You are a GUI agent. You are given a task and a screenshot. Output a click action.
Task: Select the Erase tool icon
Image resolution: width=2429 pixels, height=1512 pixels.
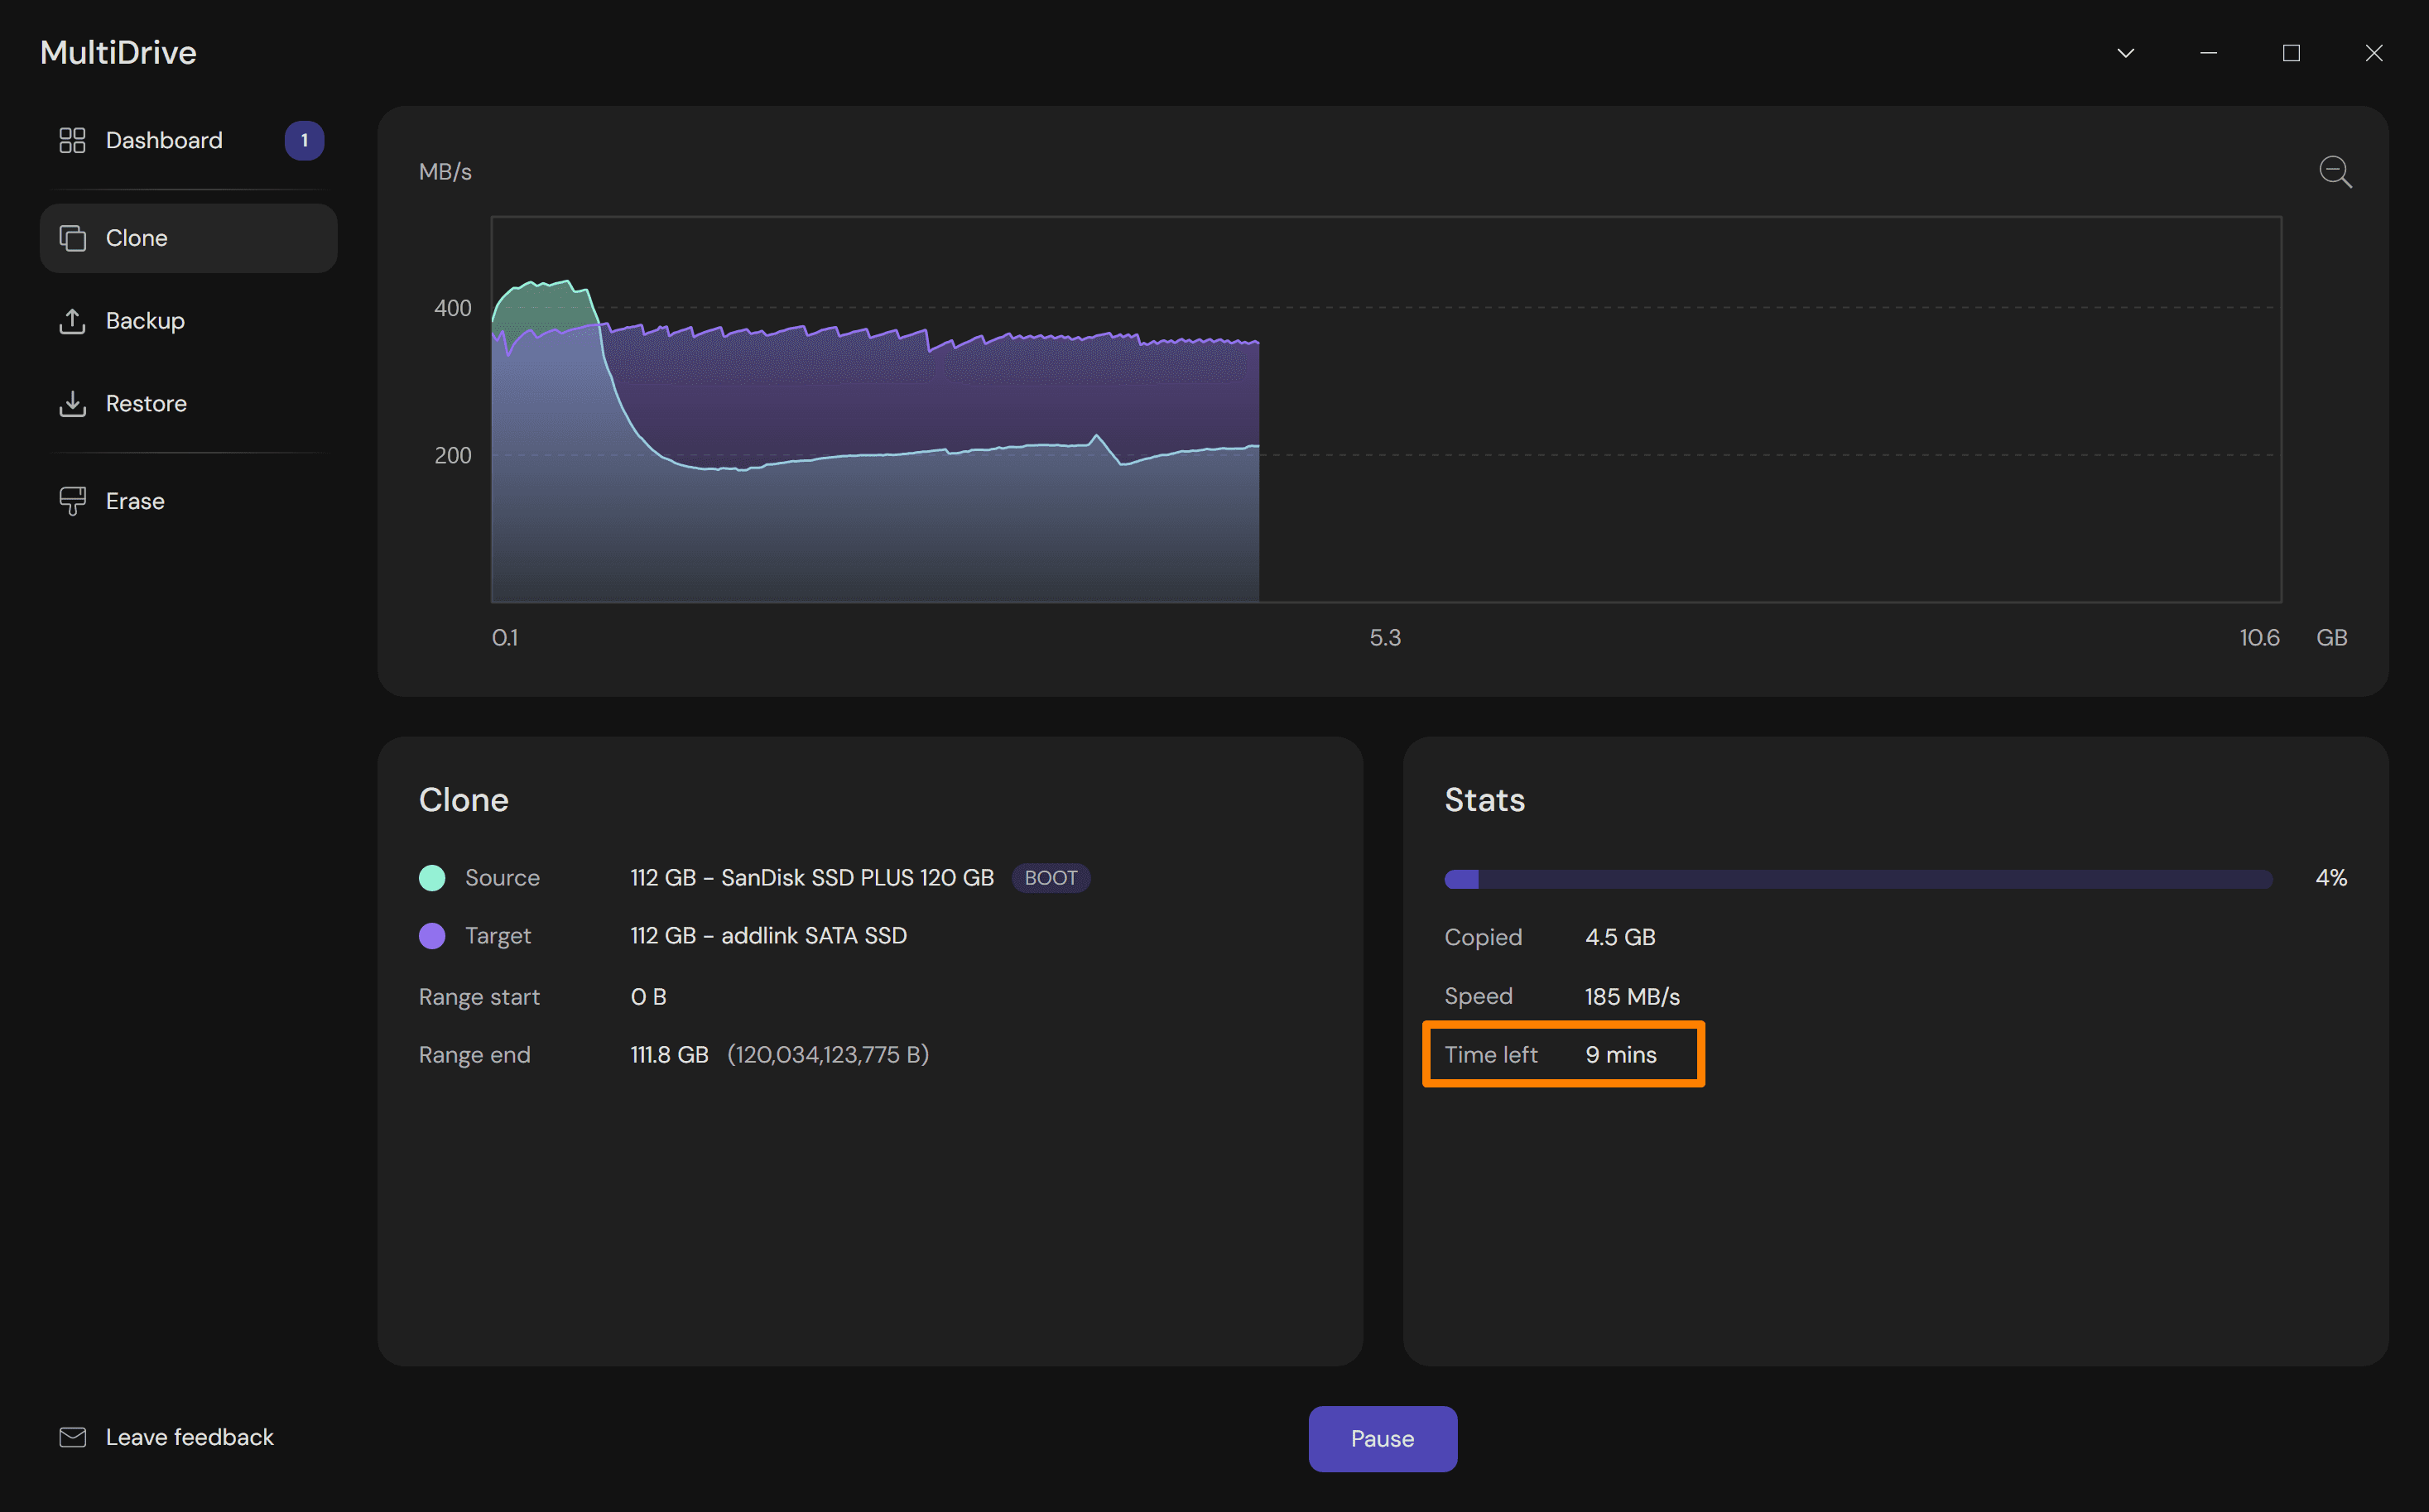(x=71, y=500)
